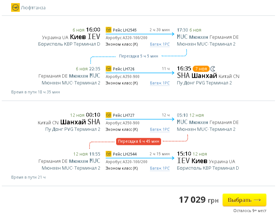Click Осталось 9+ мест text

[x=250, y=211]
